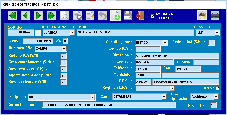The height and width of the screenshot is (115, 227).
Task: Open the signature writing hand icon
Action: coord(202,15)
